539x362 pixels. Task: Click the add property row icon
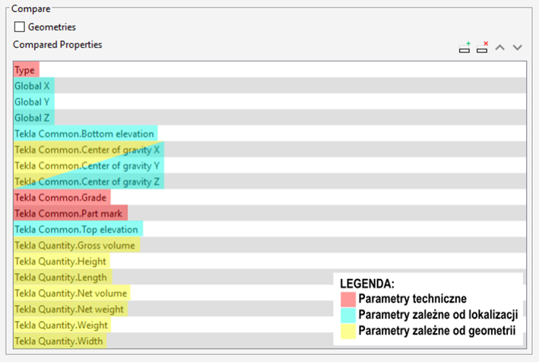coord(464,47)
